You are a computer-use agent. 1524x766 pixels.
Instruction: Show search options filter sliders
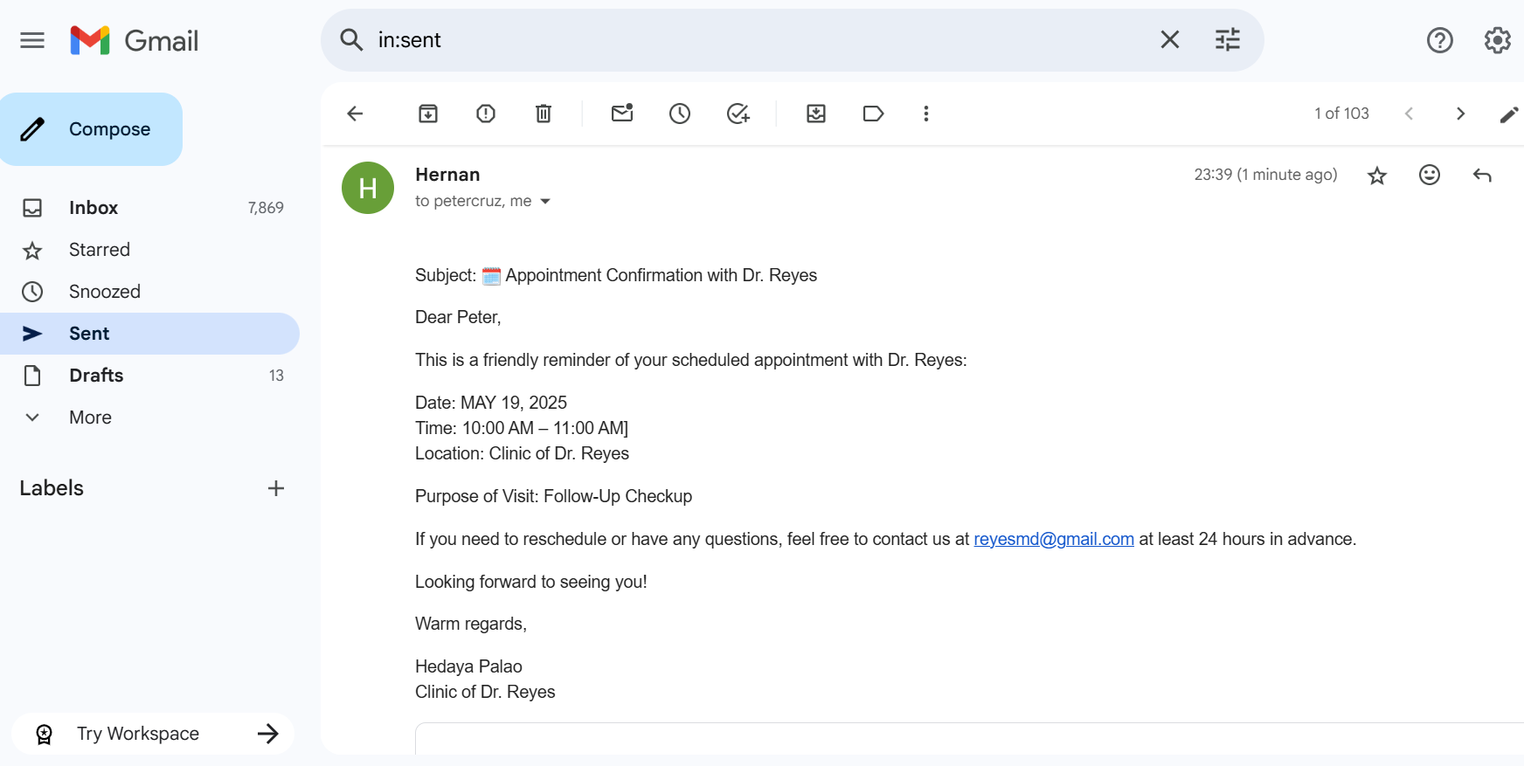click(1228, 40)
